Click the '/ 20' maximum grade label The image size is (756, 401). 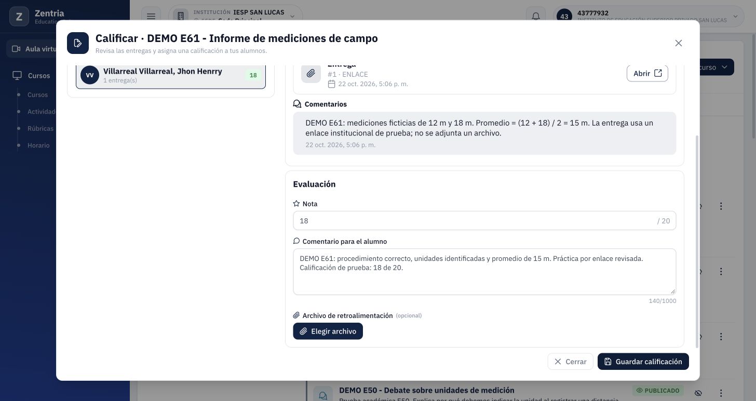coord(664,221)
